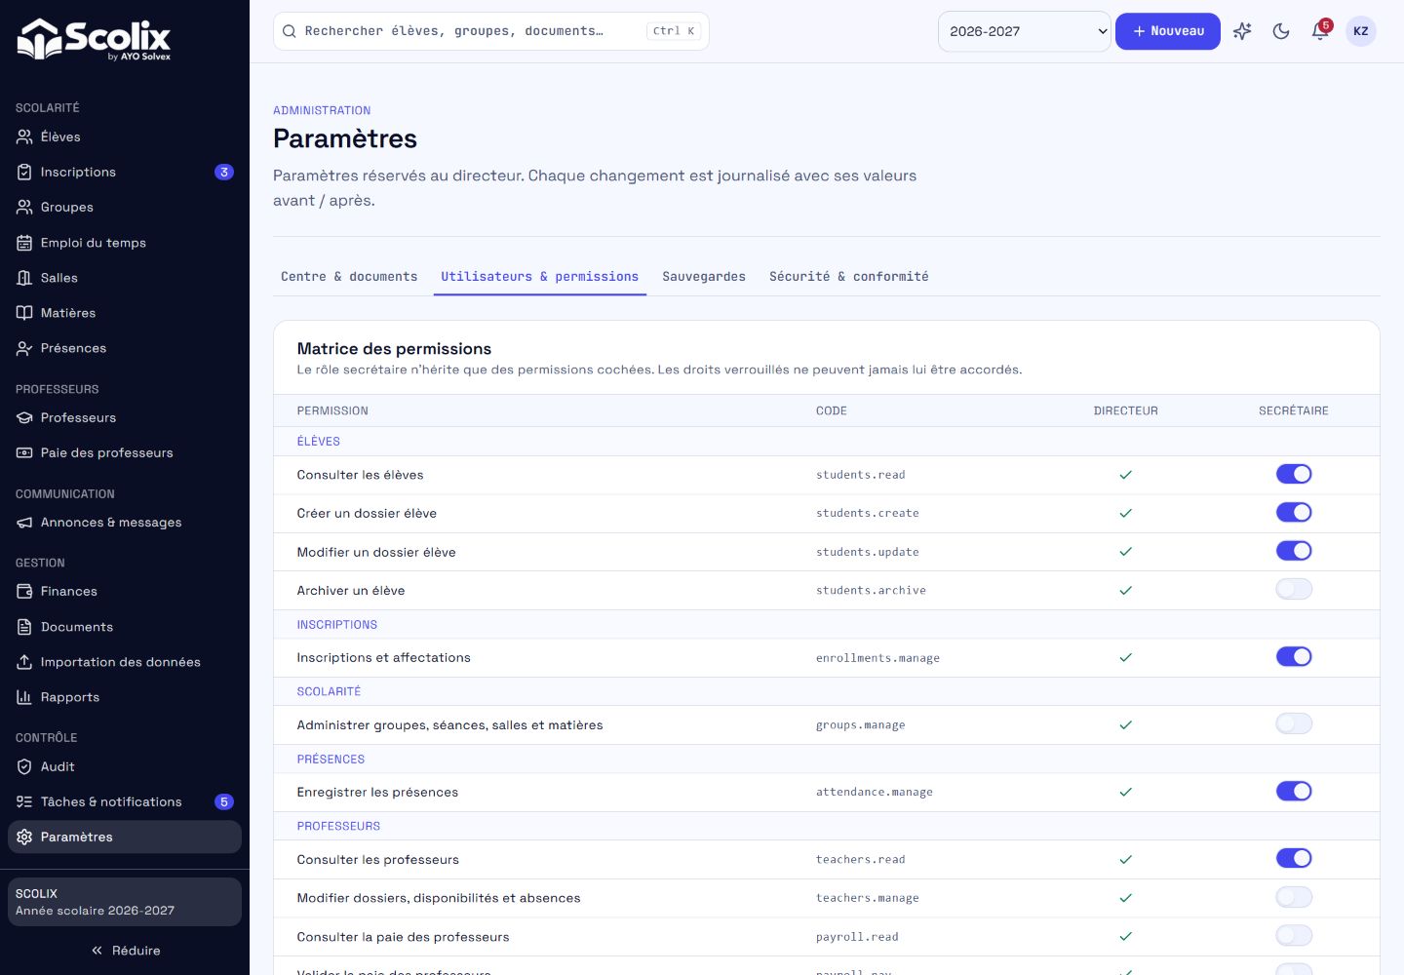Click the Annonces & messages megaphone icon
The height and width of the screenshot is (975, 1404).
(x=24, y=523)
